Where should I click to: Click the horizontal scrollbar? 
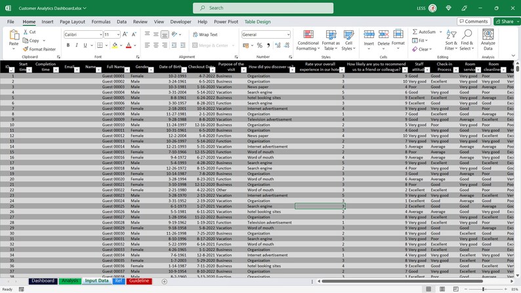coord(402,281)
